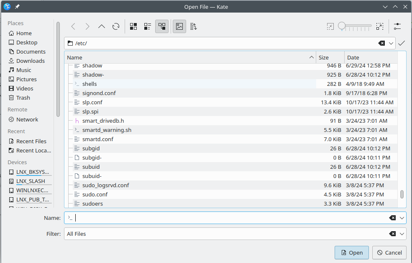Select the sudo.conf file

click(x=95, y=194)
